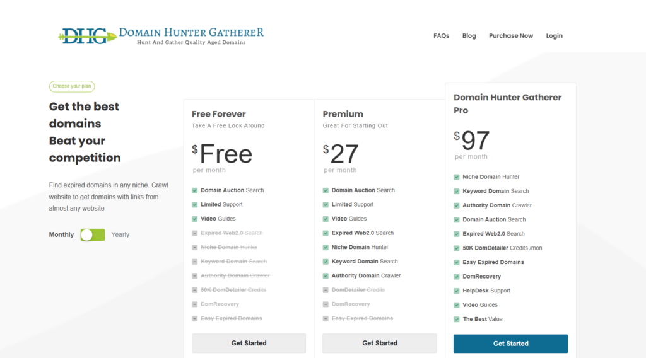This screenshot has height=358, width=646.
Task: Click Free plan Expired Web2.0 Search minus icon
Action: click(194, 233)
